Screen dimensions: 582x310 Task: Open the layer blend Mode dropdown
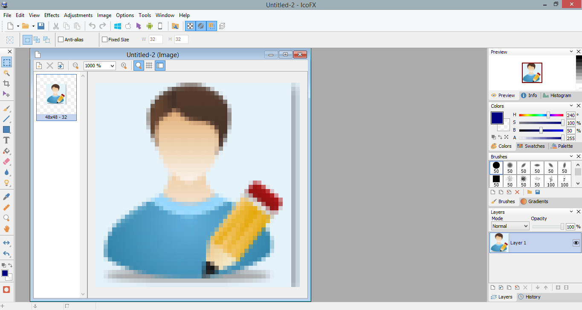tap(510, 226)
